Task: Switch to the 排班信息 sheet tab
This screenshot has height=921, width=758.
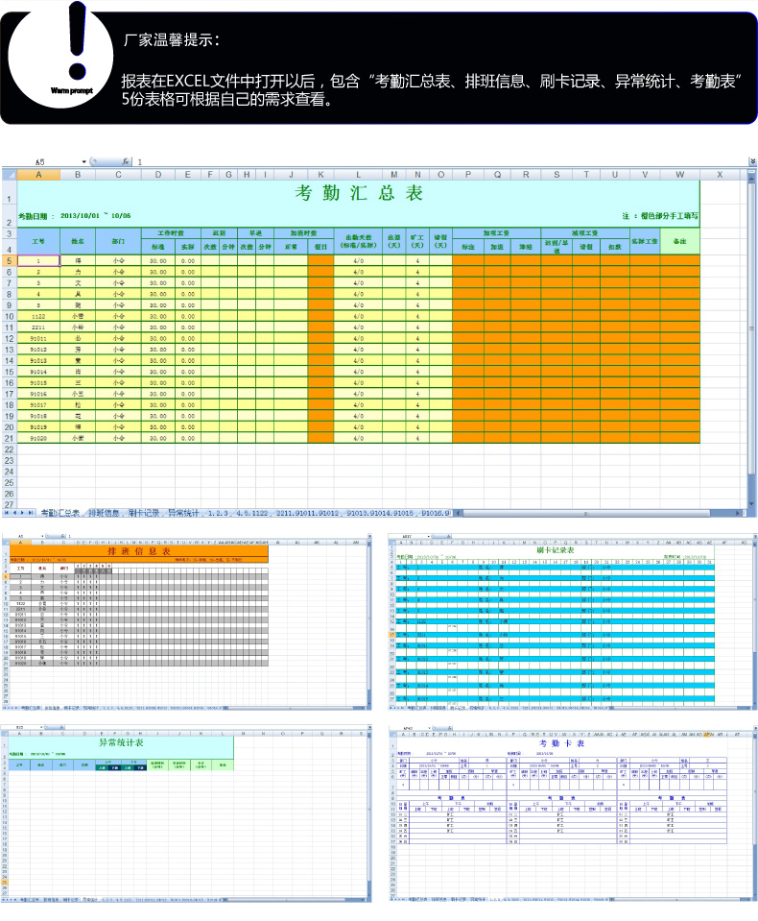Action: (x=104, y=513)
